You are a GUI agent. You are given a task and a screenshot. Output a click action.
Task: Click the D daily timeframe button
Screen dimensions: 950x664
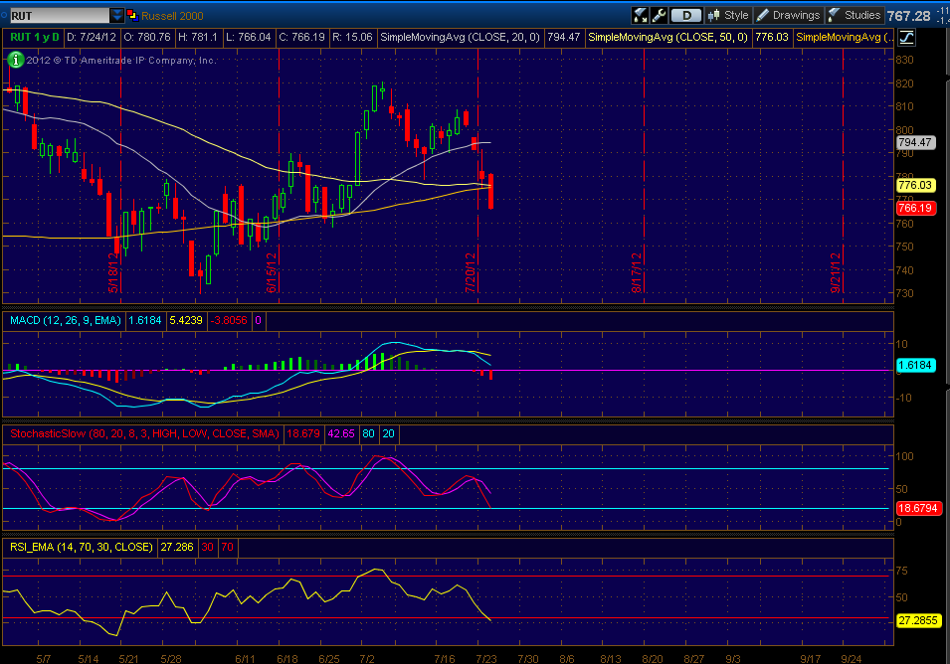(686, 15)
